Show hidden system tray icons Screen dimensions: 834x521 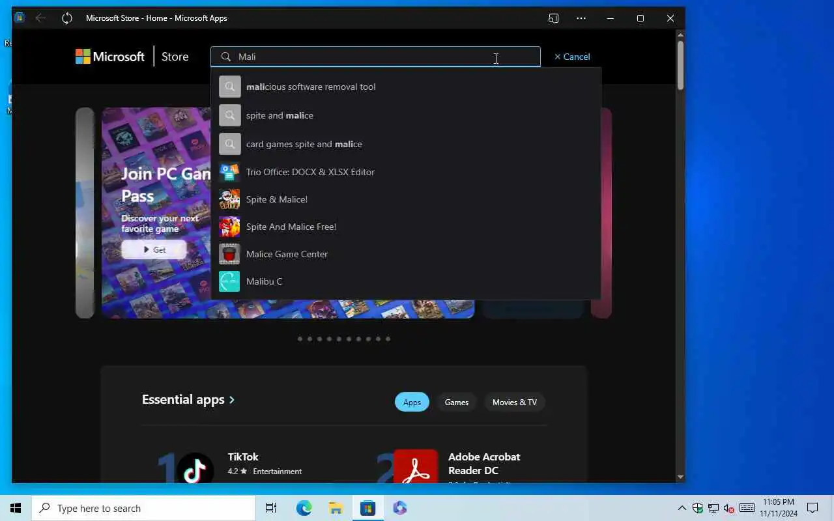(x=682, y=508)
